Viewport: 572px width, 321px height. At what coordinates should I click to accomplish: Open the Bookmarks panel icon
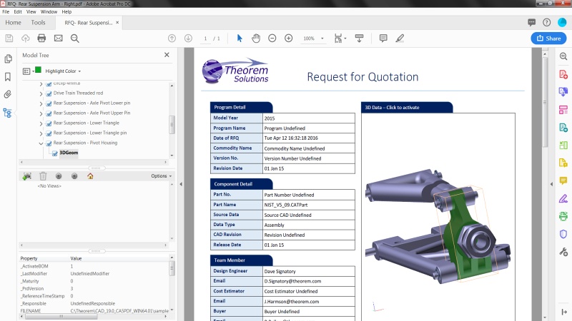(x=8, y=77)
